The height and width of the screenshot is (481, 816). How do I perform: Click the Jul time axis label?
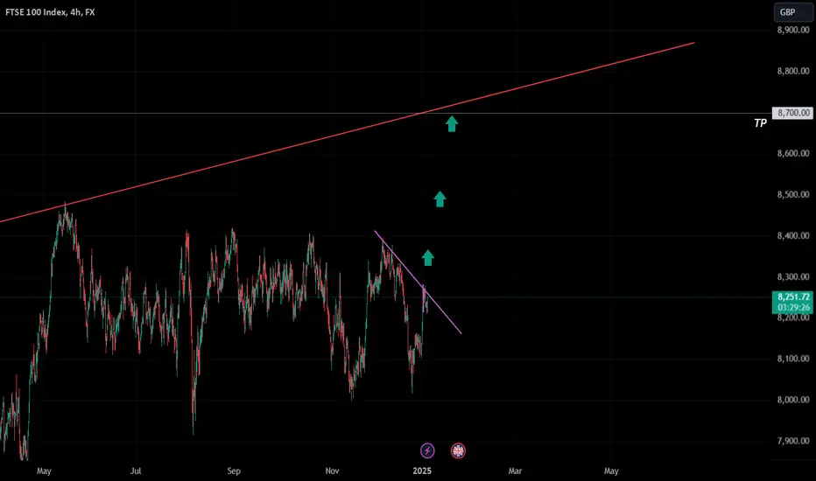point(136,471)
